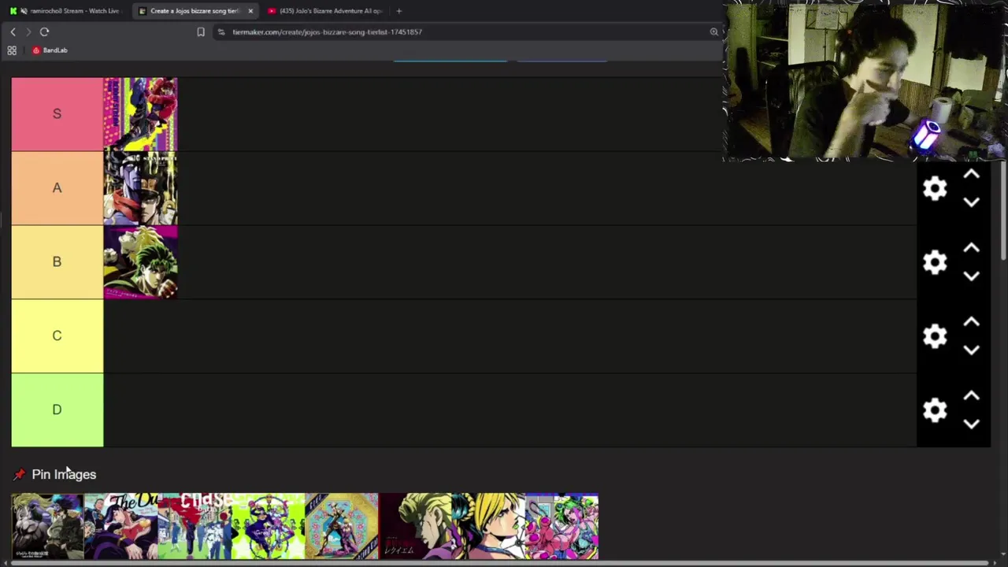Switch to the YouTube JoJo's Bizarre Adventure tab

tap(324, 11)
